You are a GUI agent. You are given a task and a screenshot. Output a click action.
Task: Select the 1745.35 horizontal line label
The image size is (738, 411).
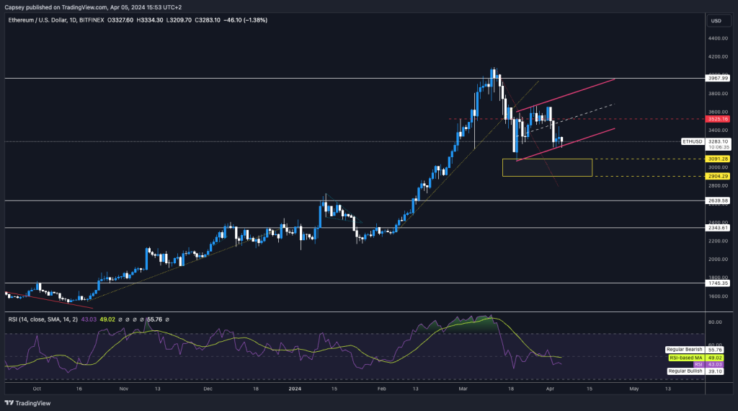click(719, 283)
